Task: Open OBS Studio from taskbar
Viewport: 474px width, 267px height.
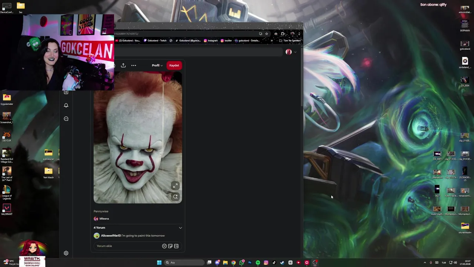Action: 315,263
